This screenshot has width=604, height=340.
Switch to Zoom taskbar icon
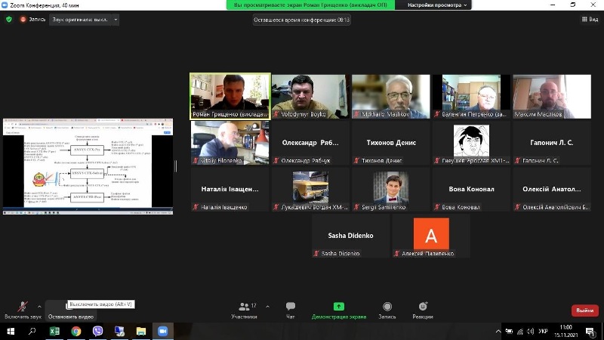(162, 331)
